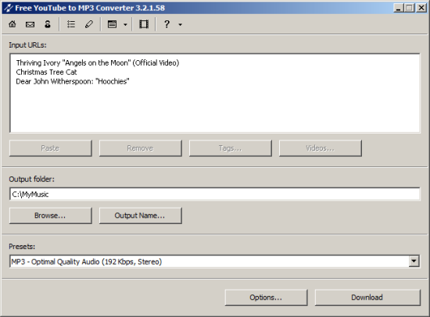Open the Tags... dialog button
Screen dimensions: 430x317
(x=231, y=148)
